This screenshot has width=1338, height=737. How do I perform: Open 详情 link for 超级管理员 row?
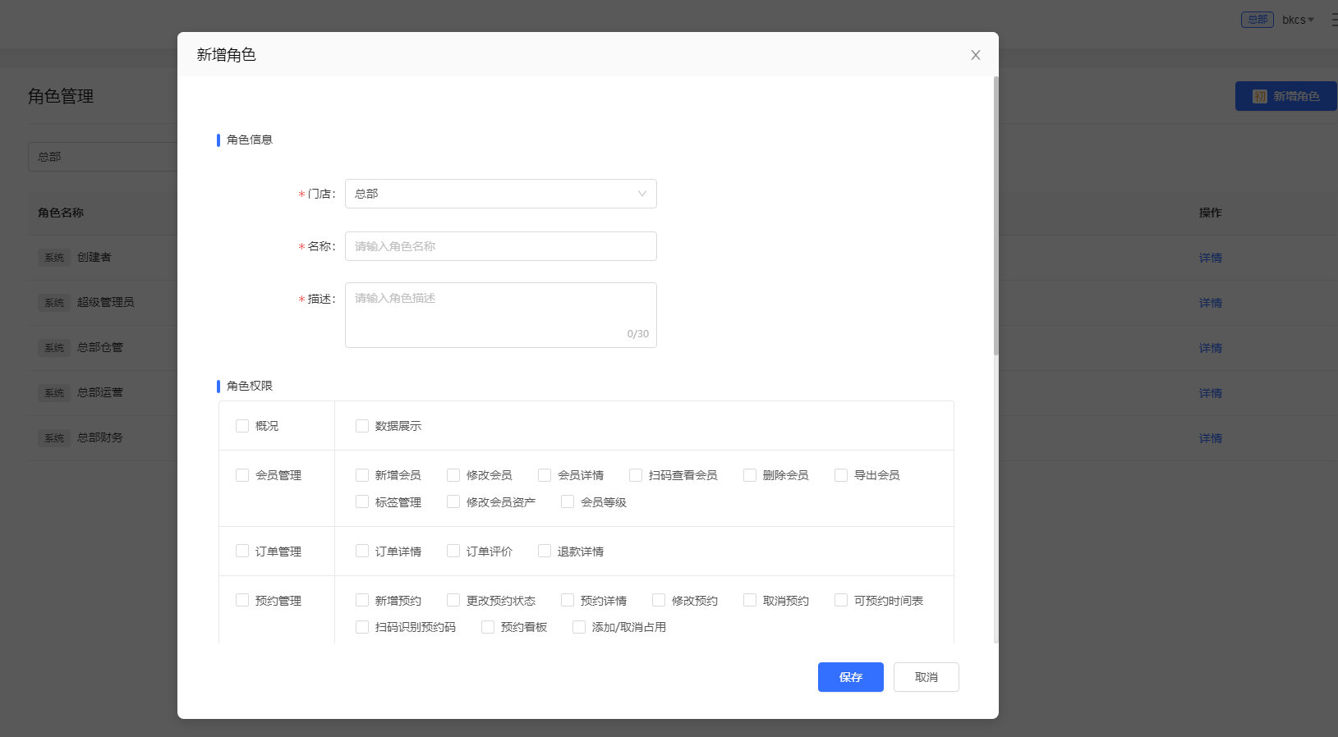tap(1211, 303)
